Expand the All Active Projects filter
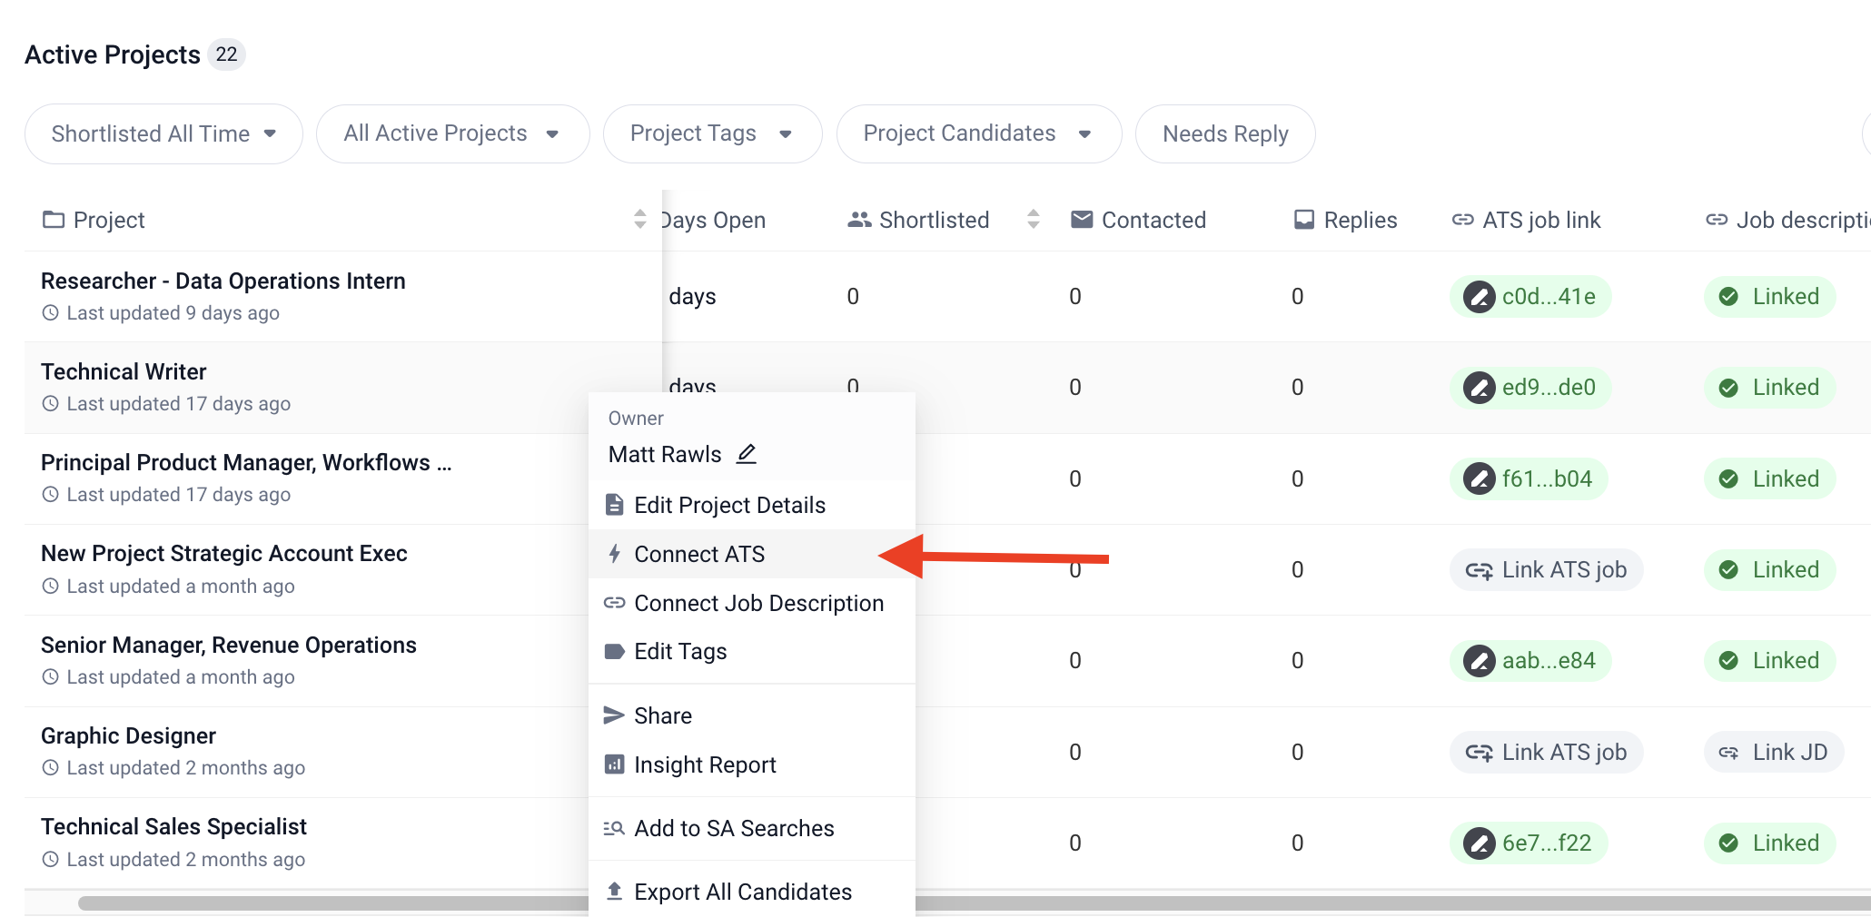Image resolution: width=1871 pixels, height=917 pixels. [452, 134]
